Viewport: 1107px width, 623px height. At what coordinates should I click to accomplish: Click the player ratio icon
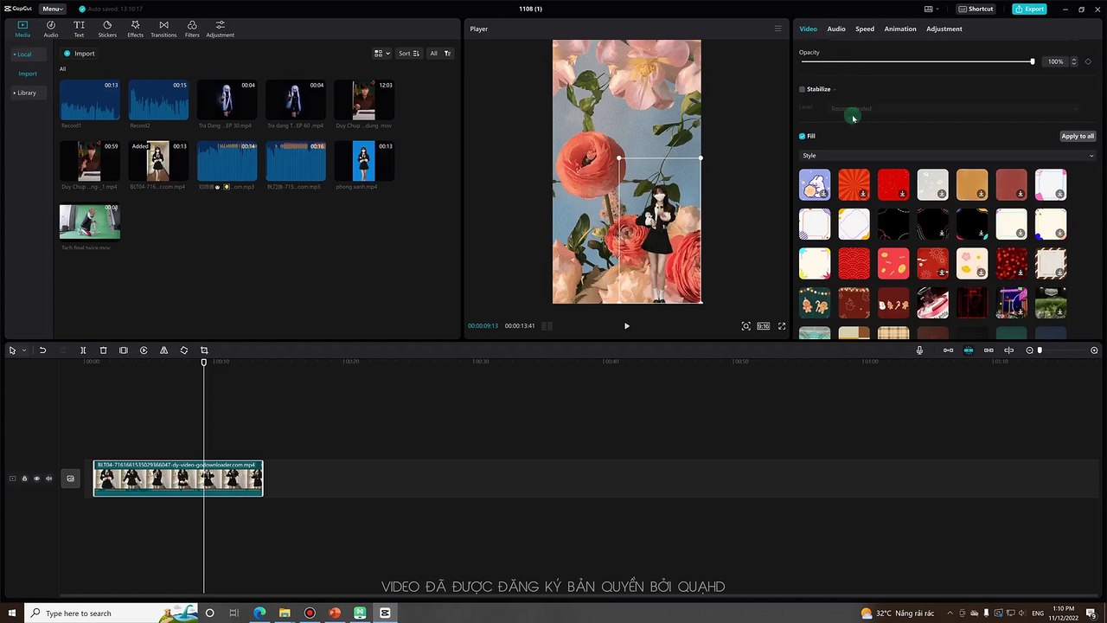763,326
